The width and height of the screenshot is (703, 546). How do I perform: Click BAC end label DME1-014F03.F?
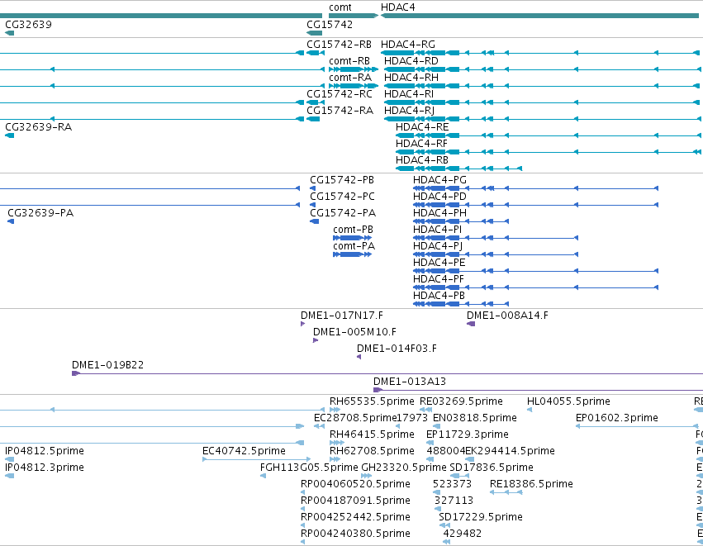(x=397, y=349)
